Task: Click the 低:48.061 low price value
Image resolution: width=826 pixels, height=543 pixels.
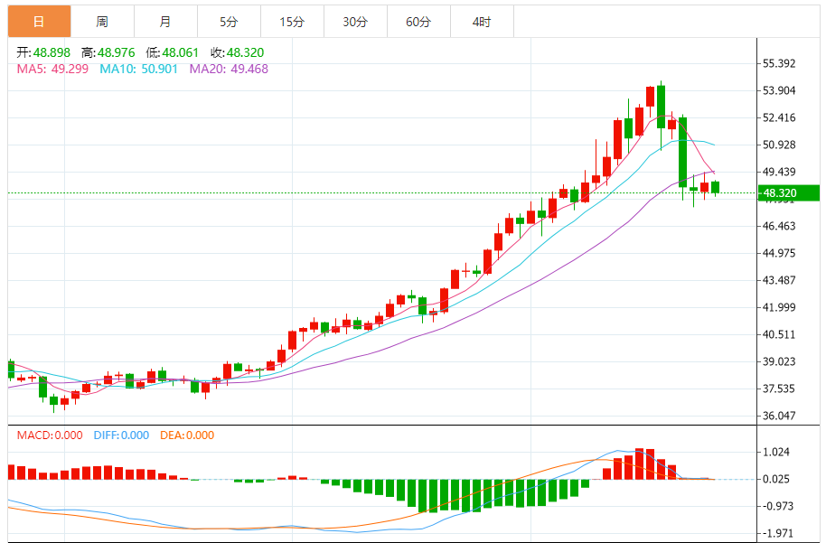Action: pyautogui.click(x=173, y=52)
